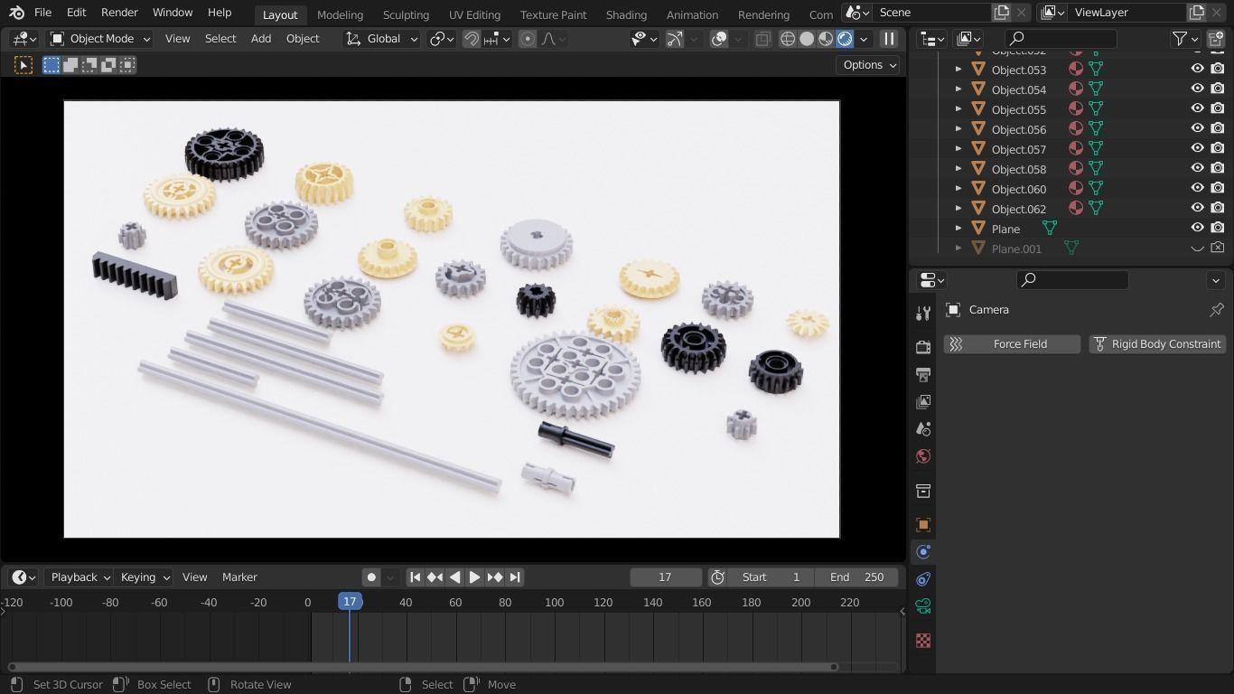Image resolution: width=1234 pixels, height=694 pixels.
Task: Toggle snapping magnet in header
Action: 471,39
